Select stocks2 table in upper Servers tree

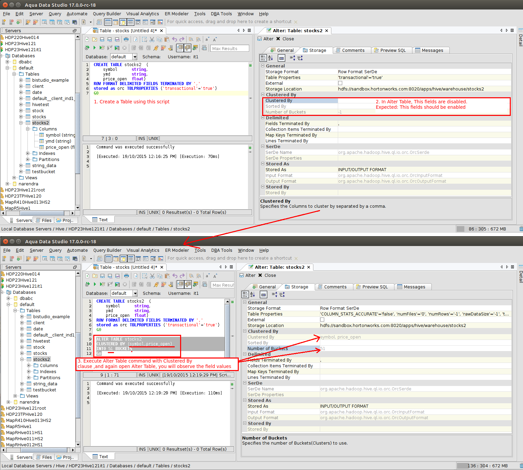[41, 123]
